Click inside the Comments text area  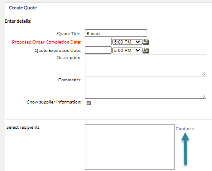[x=145, y=87]
